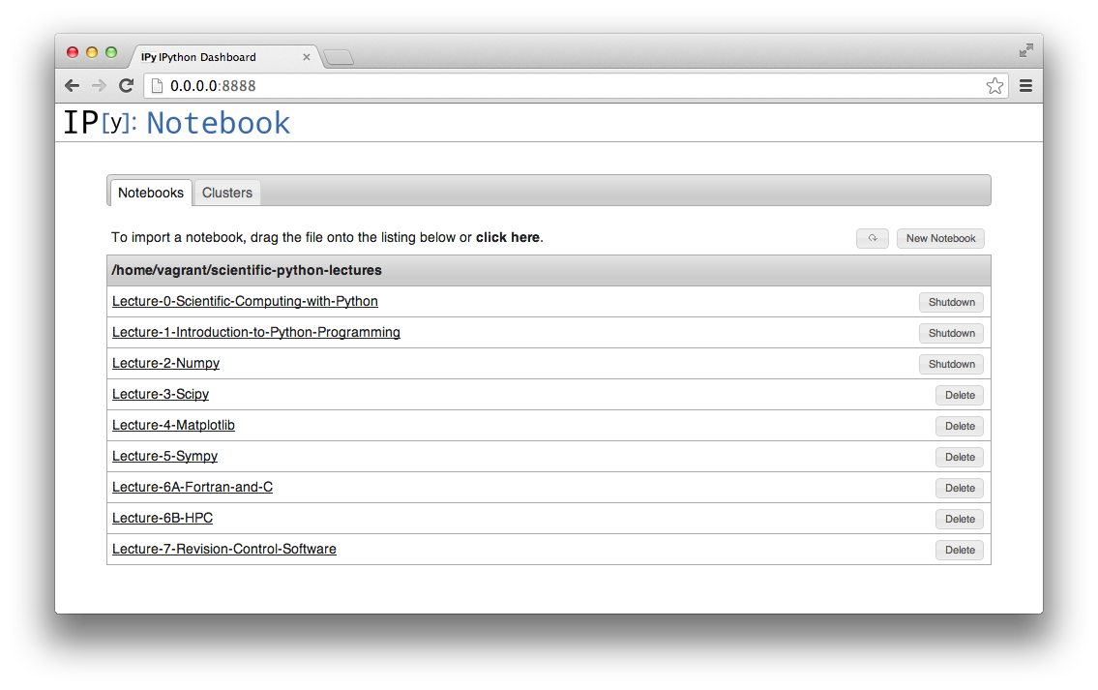Click the browser back arrow
The width and height of the screenshot is (1098, 690).
73,86
